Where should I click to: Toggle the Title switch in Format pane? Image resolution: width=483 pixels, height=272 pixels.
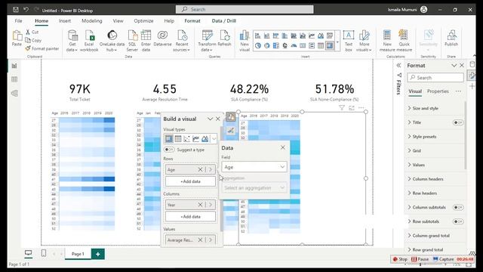point(458,122)
